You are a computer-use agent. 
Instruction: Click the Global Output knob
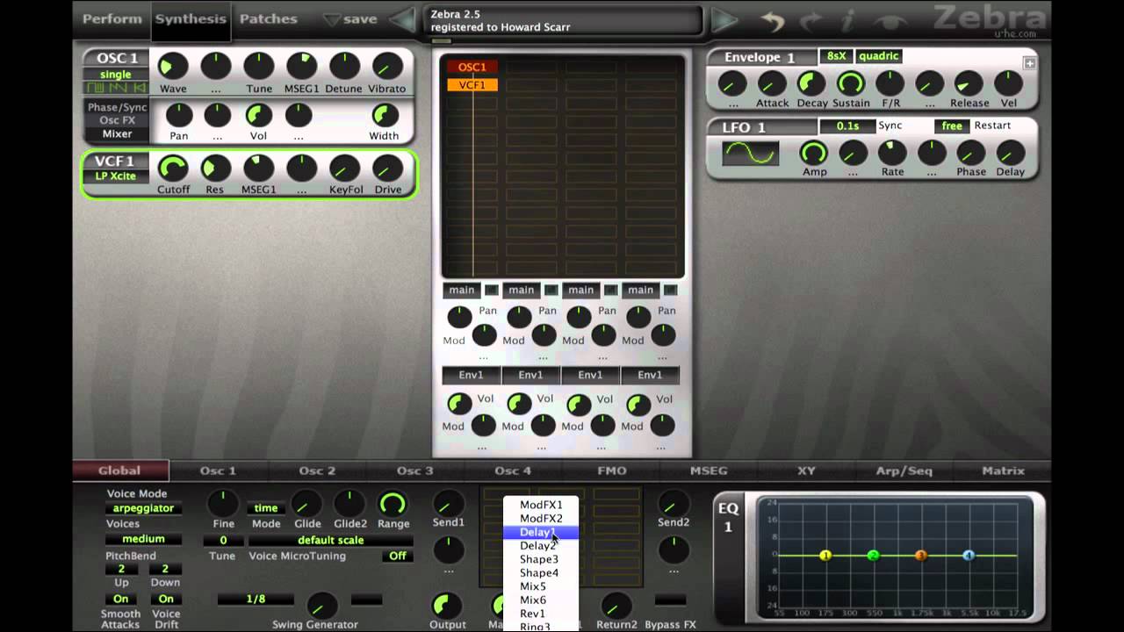[447, 606]
